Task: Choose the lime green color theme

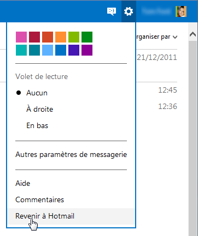Action: [74, 37]
